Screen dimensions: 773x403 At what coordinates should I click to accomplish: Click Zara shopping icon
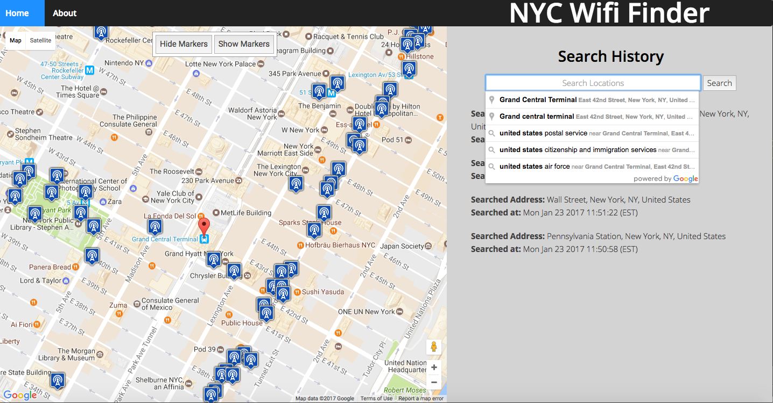point(103,201)
